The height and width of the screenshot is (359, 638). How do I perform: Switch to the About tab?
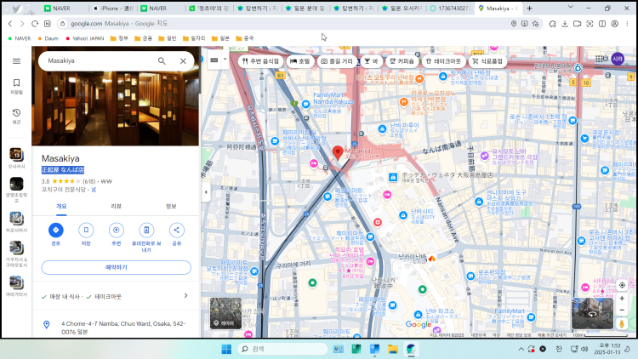point(171,207)
